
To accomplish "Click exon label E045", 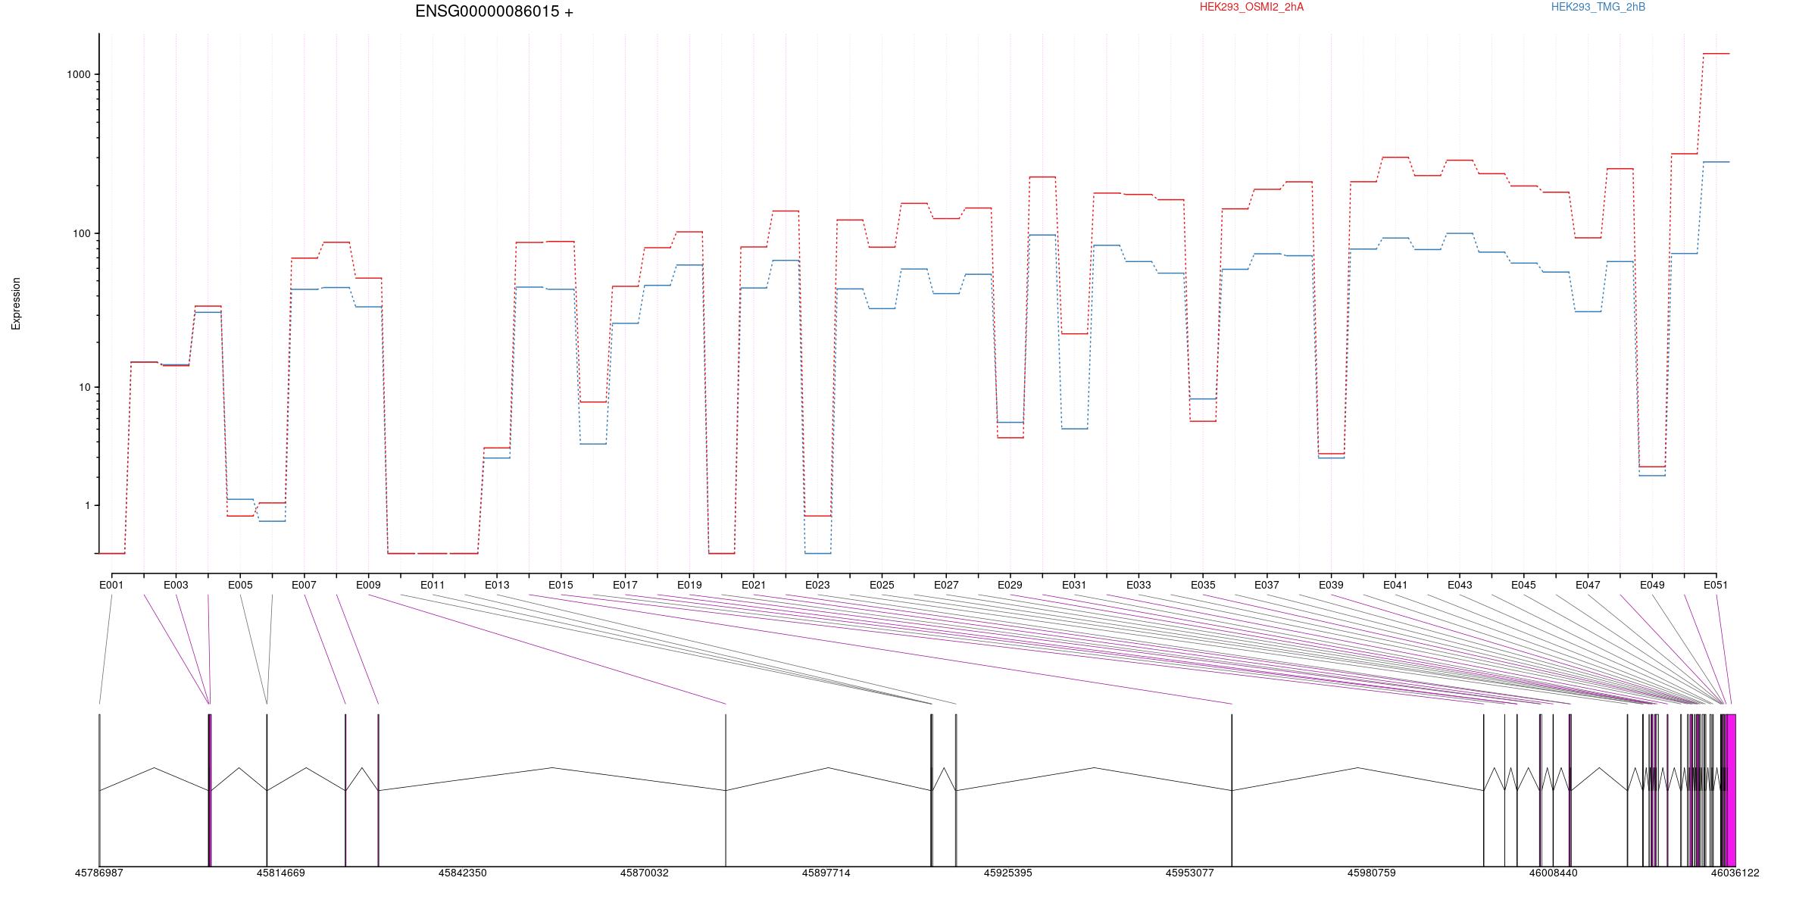I will click(x=1523, y=585).
